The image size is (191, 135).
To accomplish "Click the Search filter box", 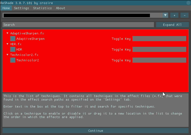I will (x=78, y=25).
